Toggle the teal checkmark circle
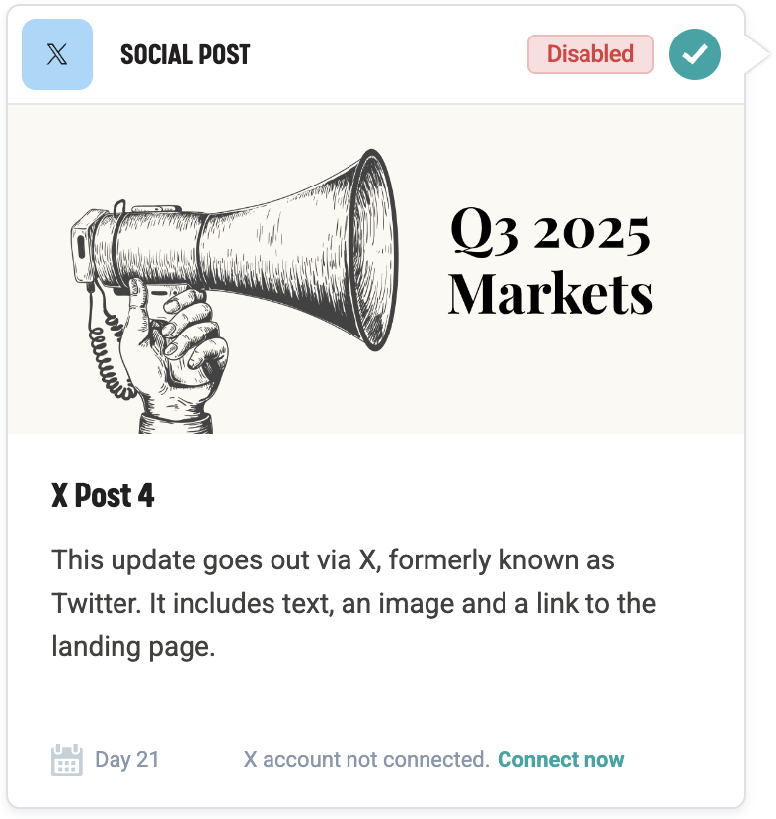776x819 pixels. tap(695, 54)
